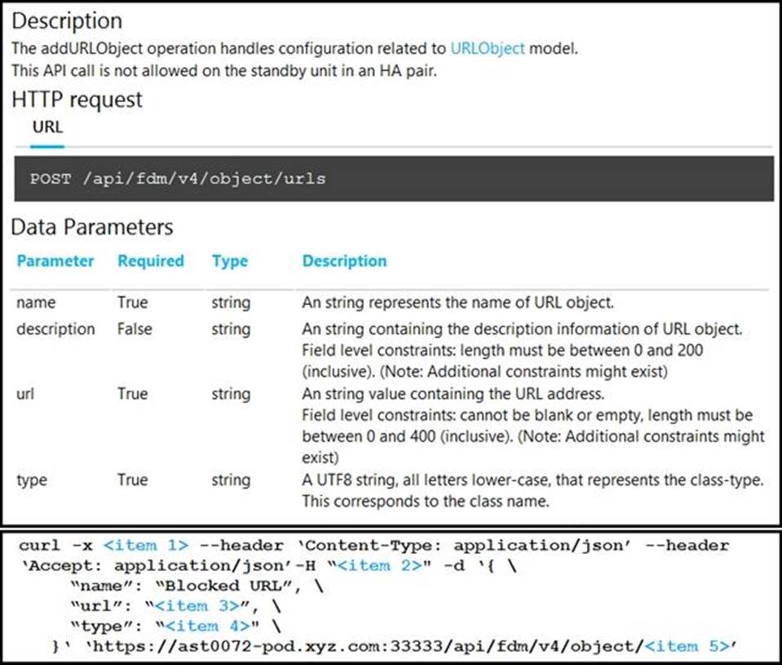Open the URLObject model link
782x665 pixels.
coord(488,48)
